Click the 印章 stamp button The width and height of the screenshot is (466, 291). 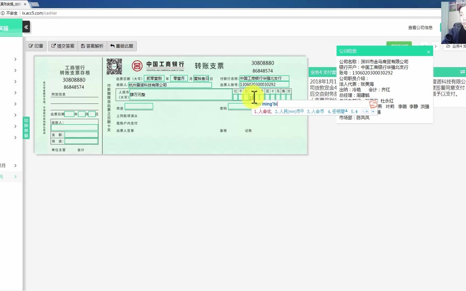tap(36, 46)
